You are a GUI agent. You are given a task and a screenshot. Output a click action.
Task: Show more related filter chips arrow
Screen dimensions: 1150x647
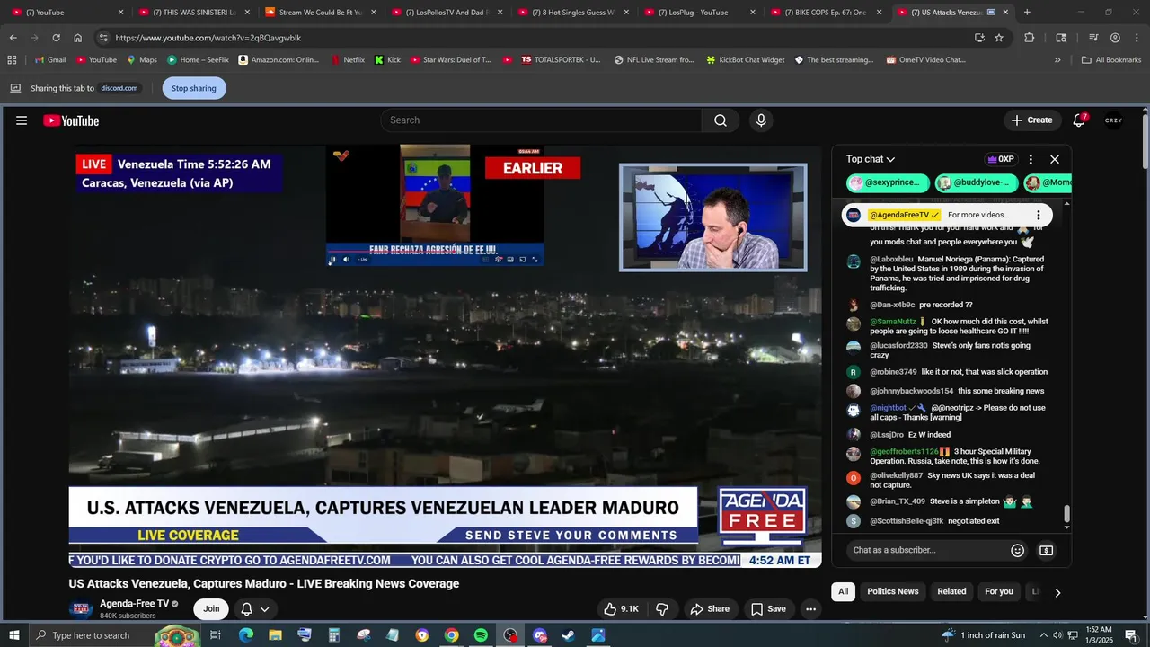coord(1057,592)
